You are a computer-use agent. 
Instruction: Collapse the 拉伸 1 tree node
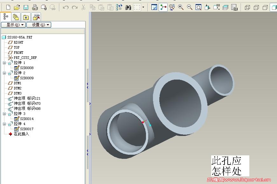tap(4, 63)
